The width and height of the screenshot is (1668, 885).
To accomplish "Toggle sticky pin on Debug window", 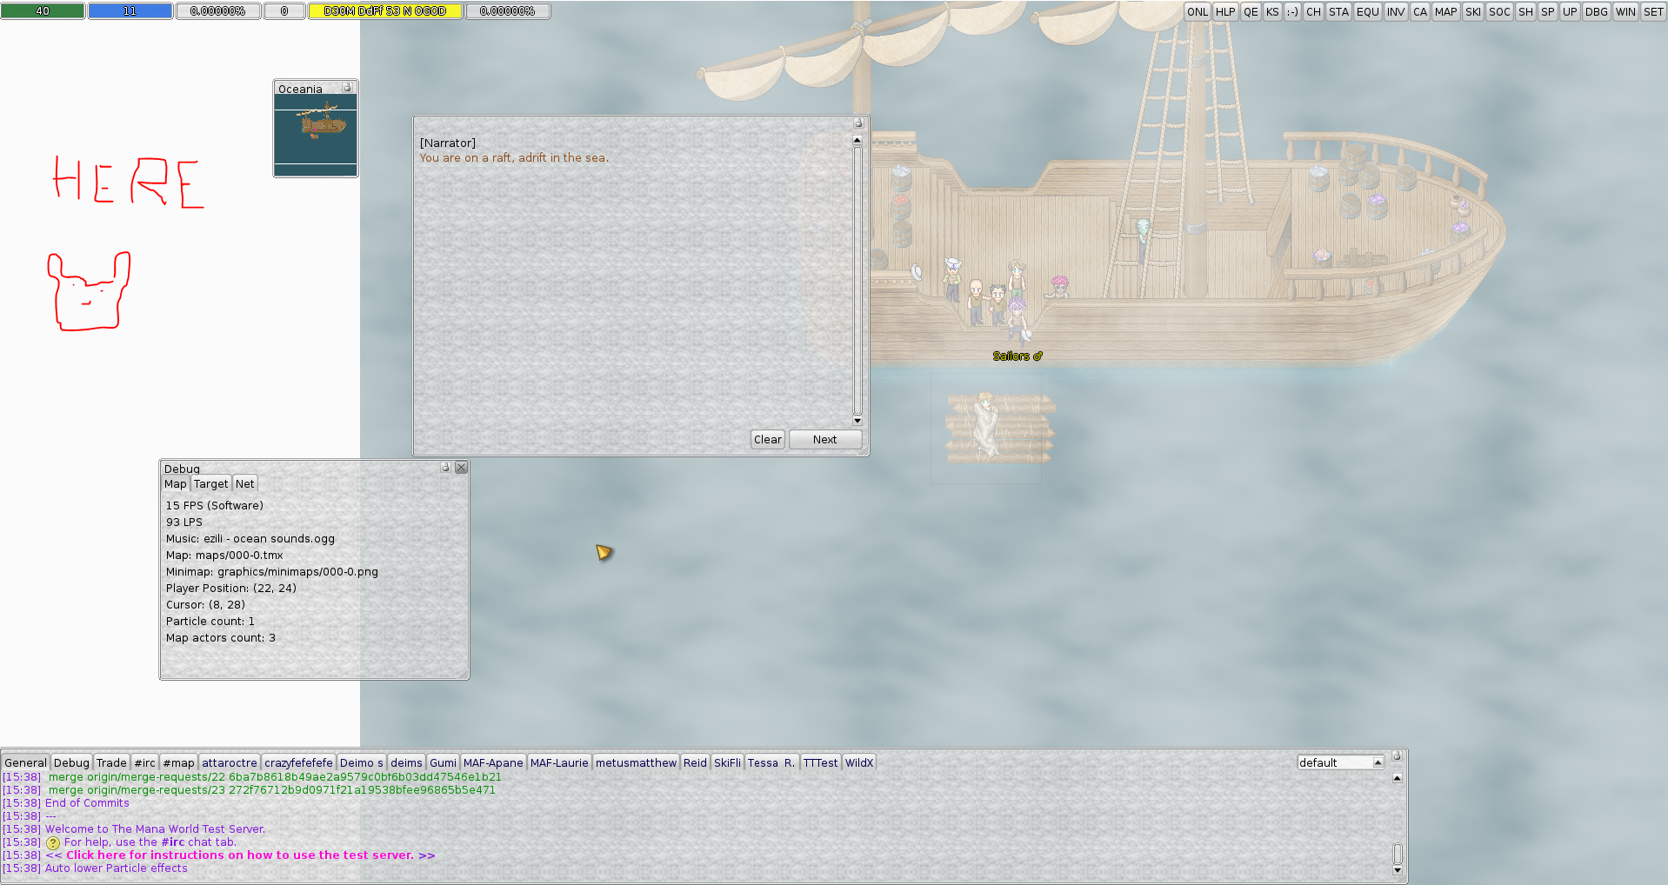I will pos(445,467).
